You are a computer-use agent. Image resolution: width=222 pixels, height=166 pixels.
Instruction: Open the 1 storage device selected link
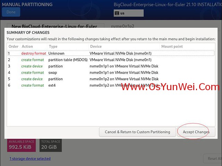coord(30,159)
